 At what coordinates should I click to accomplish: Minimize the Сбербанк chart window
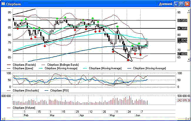pos(176,4)
